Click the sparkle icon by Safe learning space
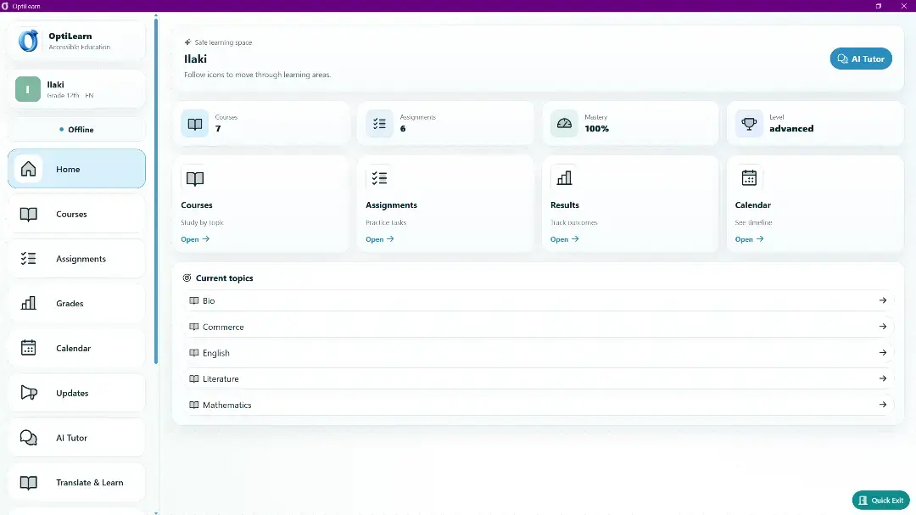Screen dimensions: 916x515 pos(187,42)
